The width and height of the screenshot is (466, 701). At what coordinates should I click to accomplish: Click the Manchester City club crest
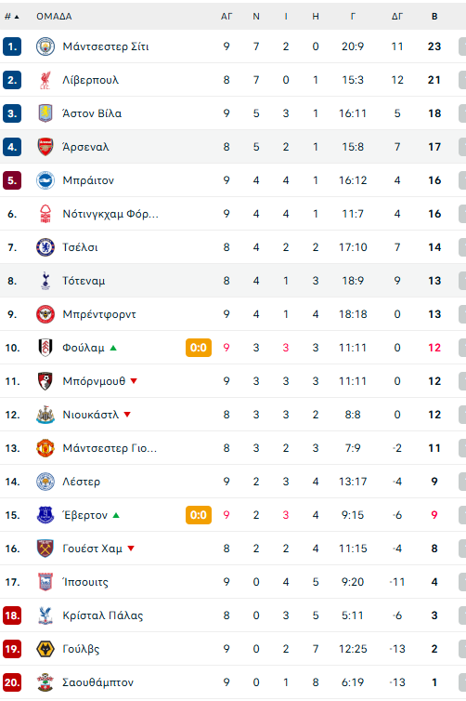45,46
